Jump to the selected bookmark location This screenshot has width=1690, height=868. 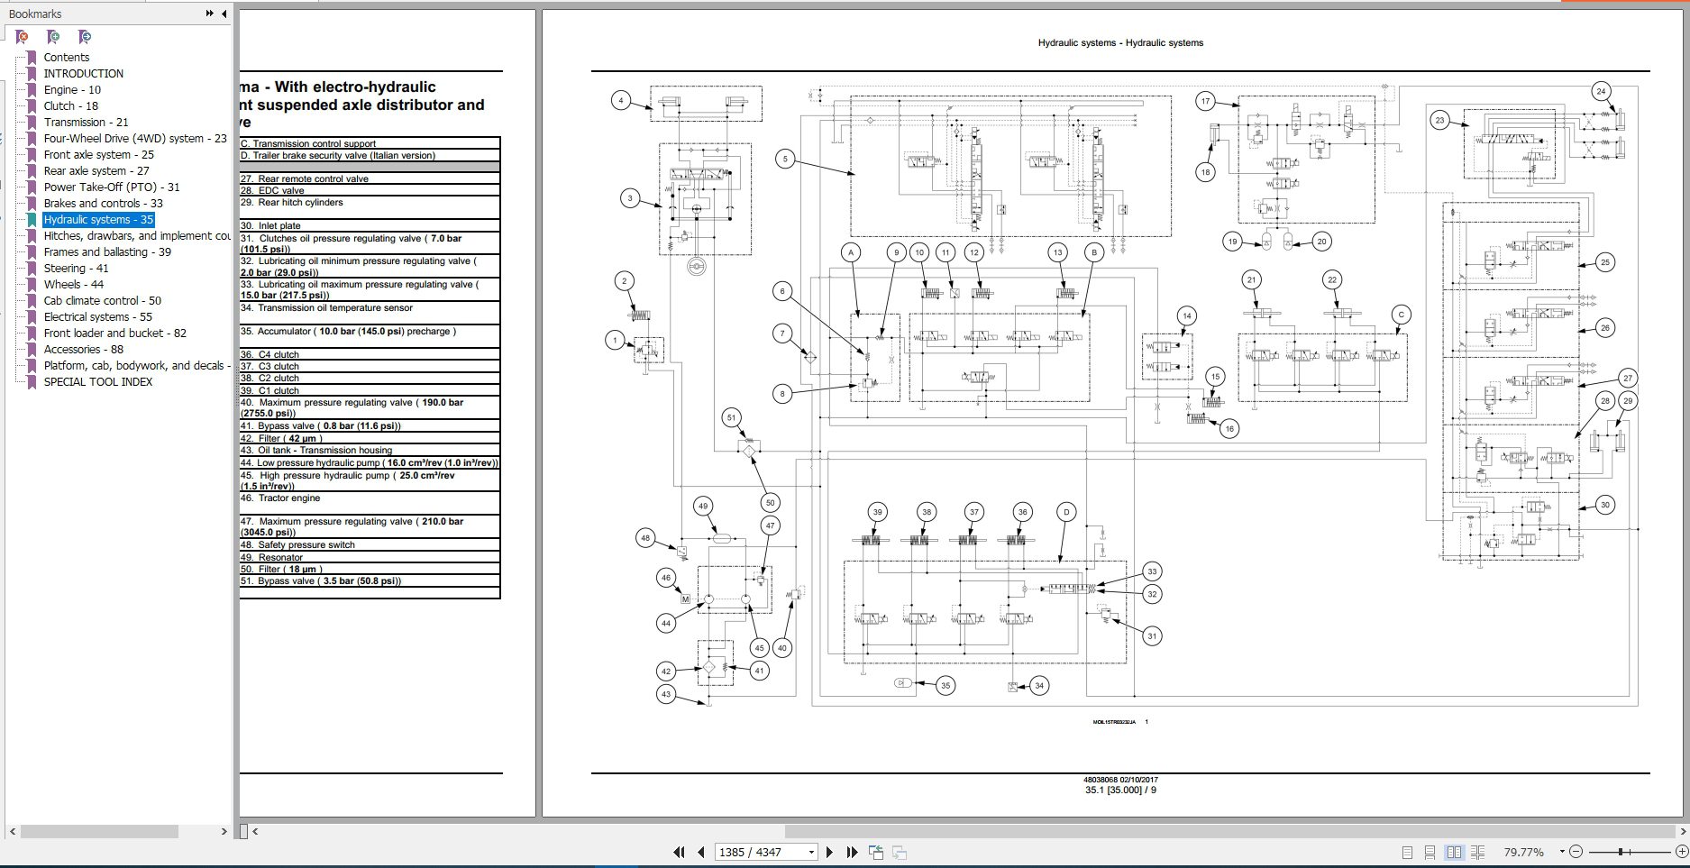point(84,37)
